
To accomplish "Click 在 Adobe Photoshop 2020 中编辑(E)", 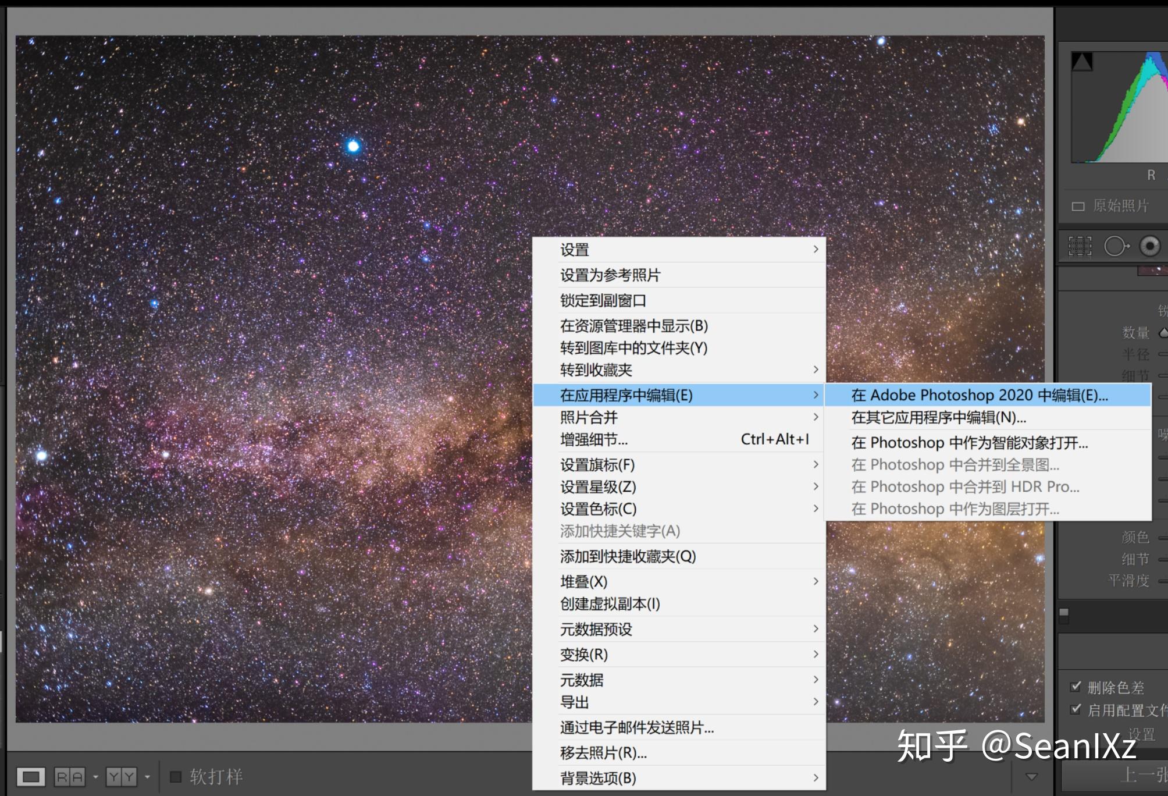I will coord(977,395).
